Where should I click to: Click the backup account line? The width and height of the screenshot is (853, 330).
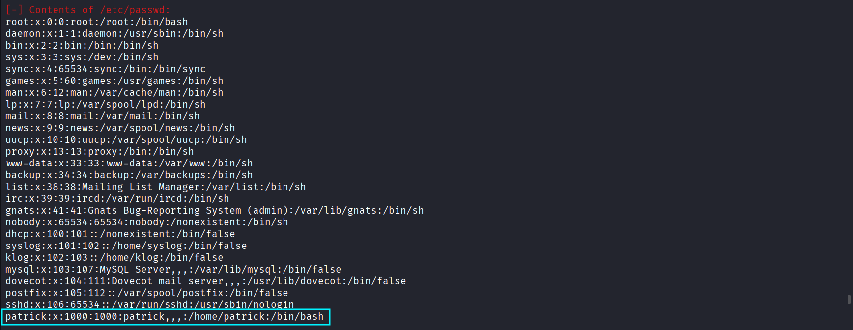tap(129, 175)
